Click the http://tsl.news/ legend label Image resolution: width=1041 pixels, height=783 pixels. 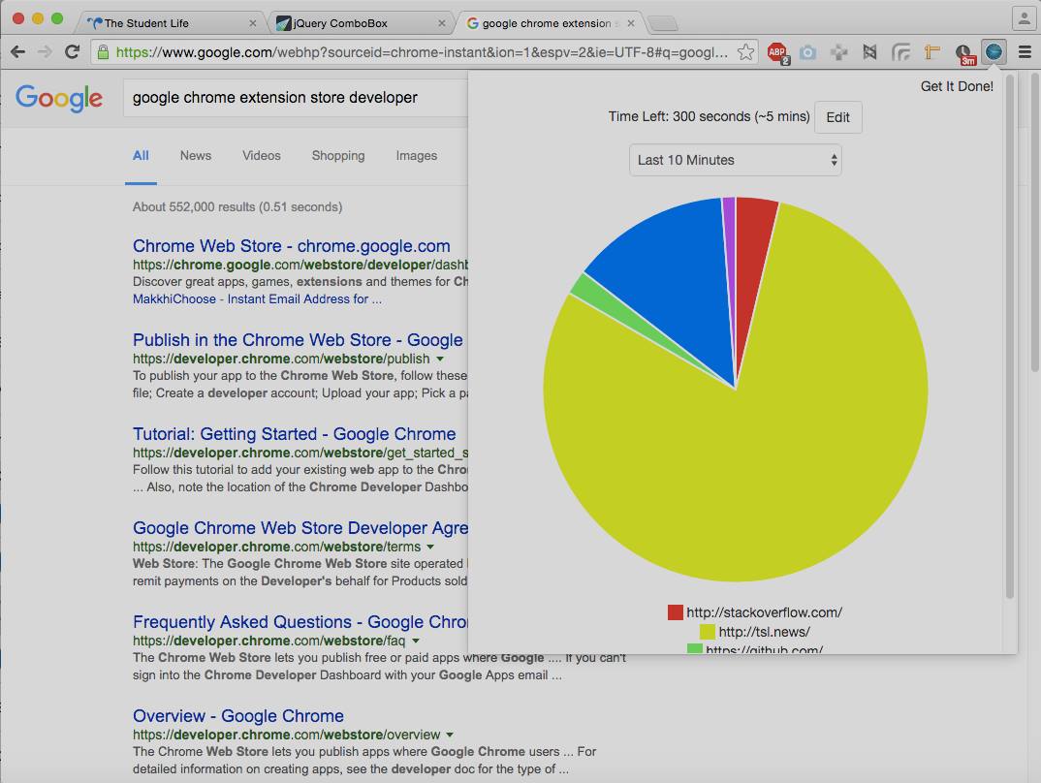point(764,632)
